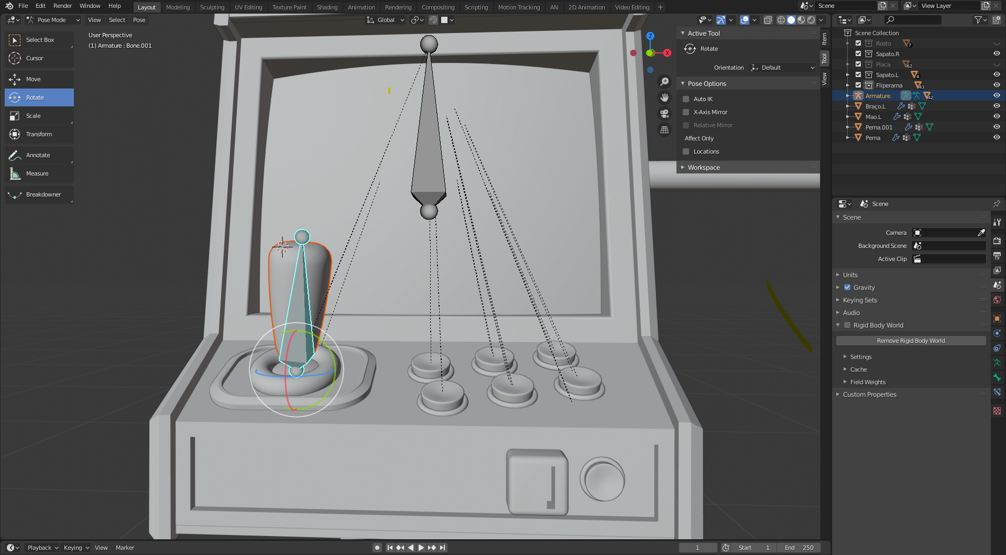Viewport: 1006px width, 555px height.
Task: Activate the Breakdowner pose tool
Action: [x=39, y=194]
